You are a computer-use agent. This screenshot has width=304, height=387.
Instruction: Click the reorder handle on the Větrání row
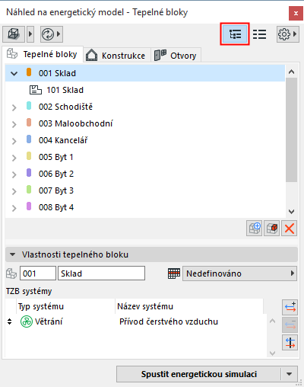(10, 321)
